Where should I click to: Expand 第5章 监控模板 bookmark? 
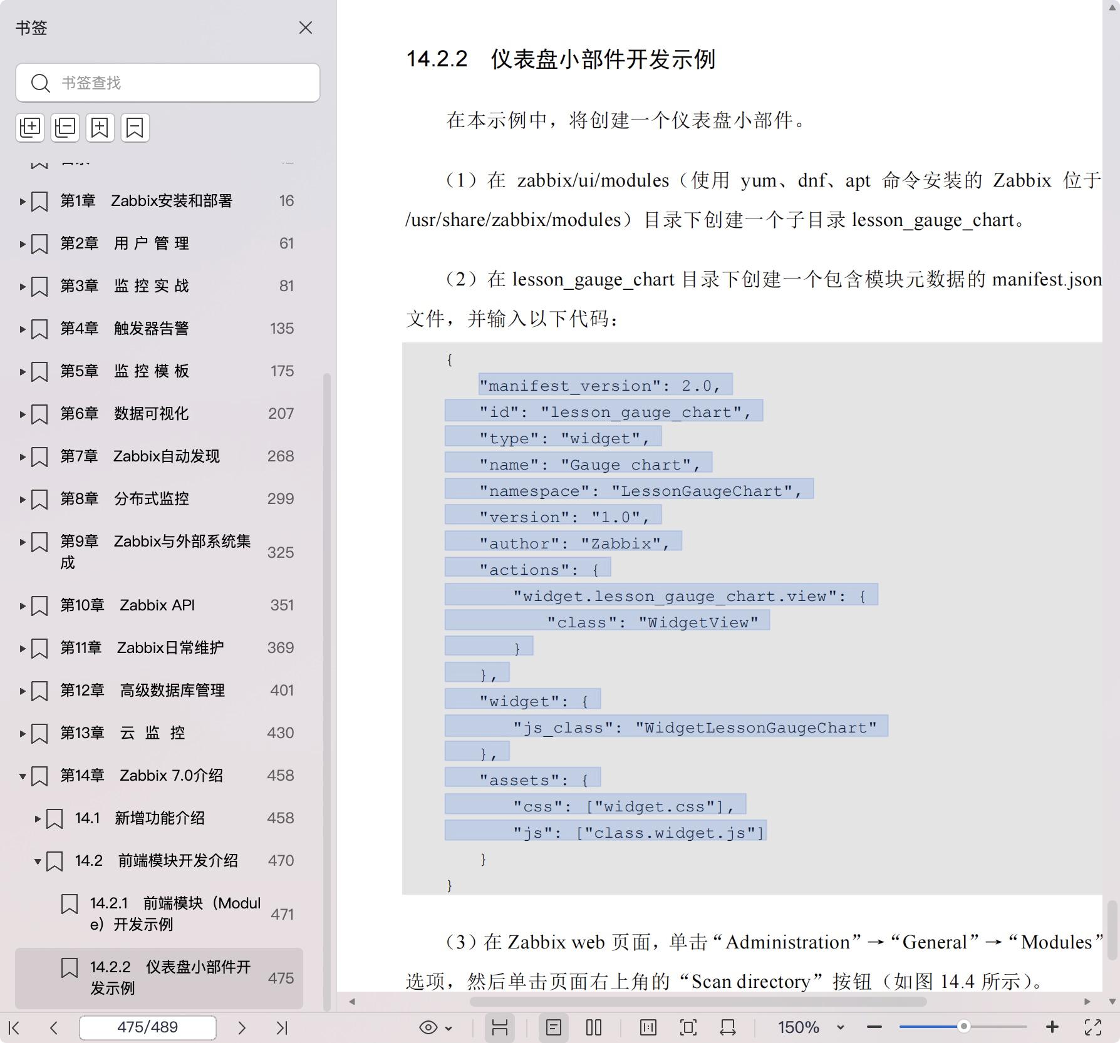tap(23, 372)
